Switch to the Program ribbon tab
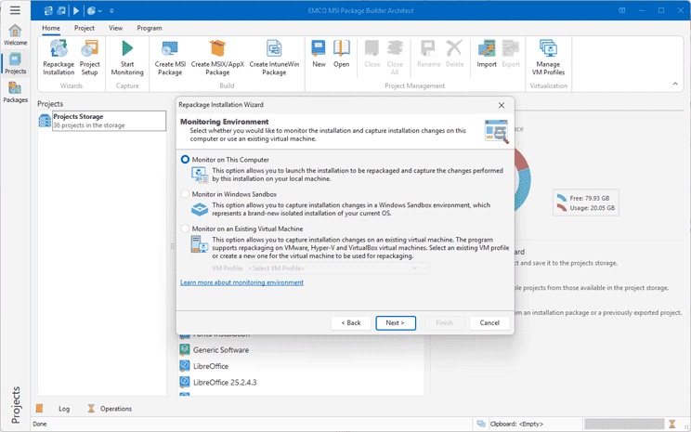 pos(149,28)
